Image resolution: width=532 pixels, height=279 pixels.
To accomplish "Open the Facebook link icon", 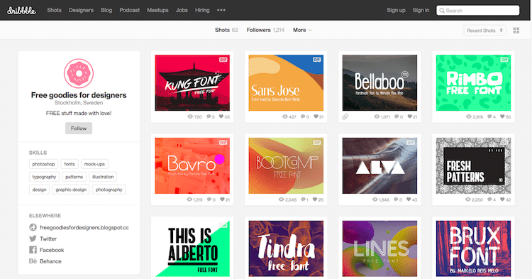I will point(33,250).
